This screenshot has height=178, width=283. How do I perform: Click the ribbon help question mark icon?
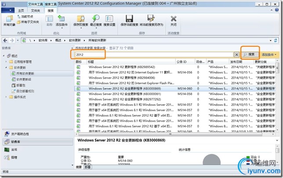click(x=277, y=10)
